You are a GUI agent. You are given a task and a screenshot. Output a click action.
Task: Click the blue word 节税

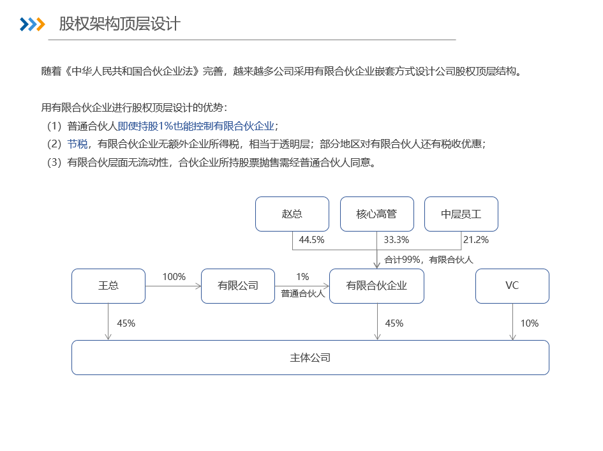pyautogui.click(x=77, y=144)
